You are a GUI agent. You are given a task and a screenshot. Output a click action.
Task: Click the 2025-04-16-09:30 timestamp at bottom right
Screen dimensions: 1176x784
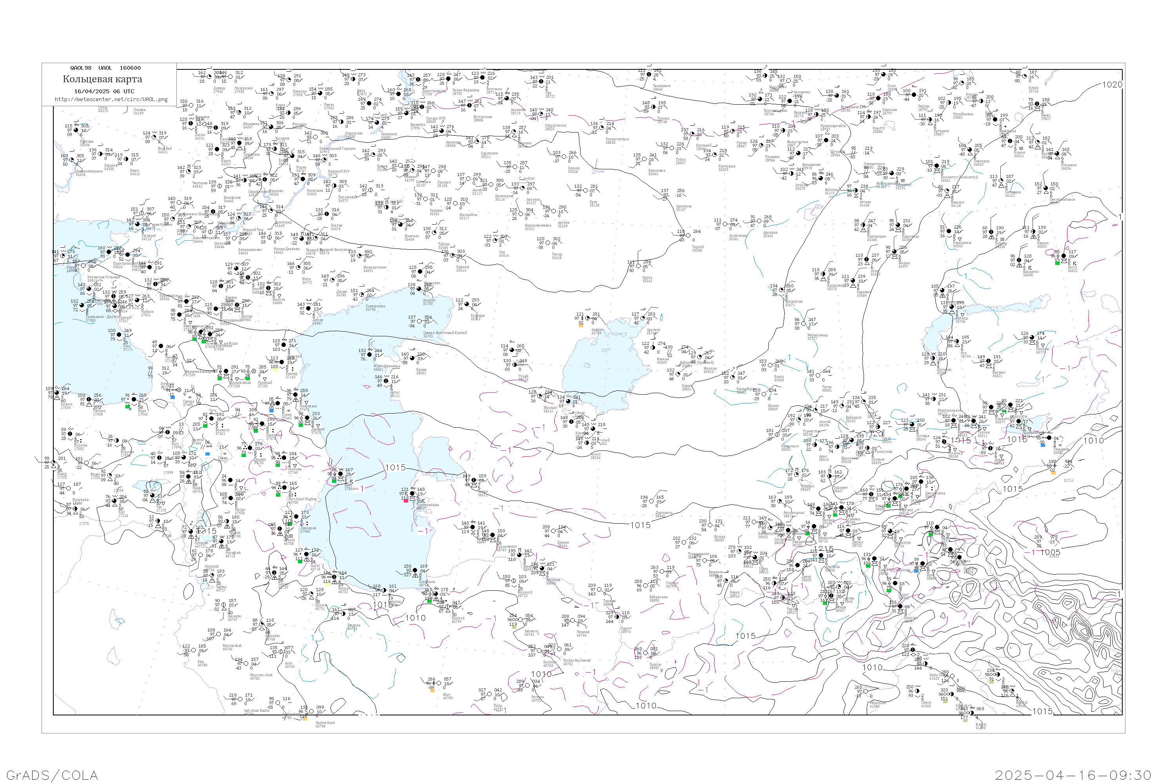coord(1073,775)
